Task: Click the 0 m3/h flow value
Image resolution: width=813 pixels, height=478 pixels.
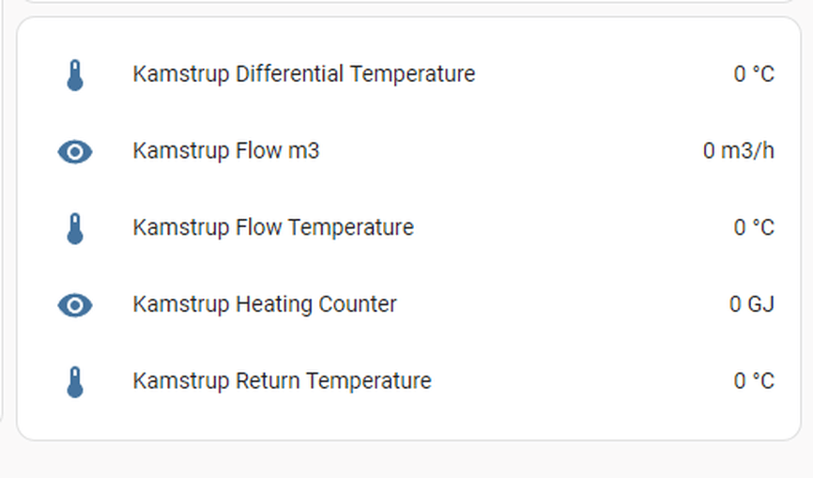Action: point(738,151)
